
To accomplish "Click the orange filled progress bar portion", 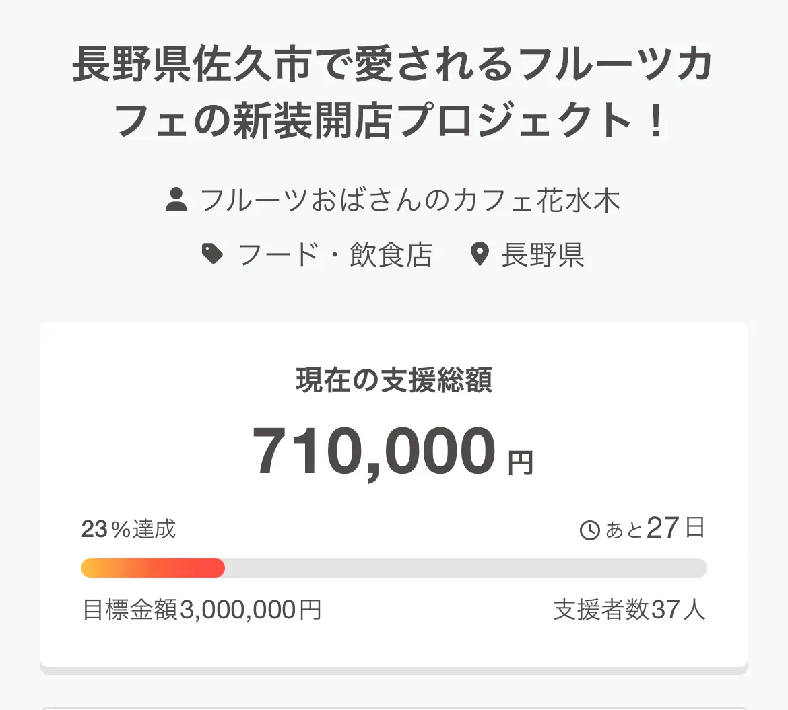I will coord(153,568).
